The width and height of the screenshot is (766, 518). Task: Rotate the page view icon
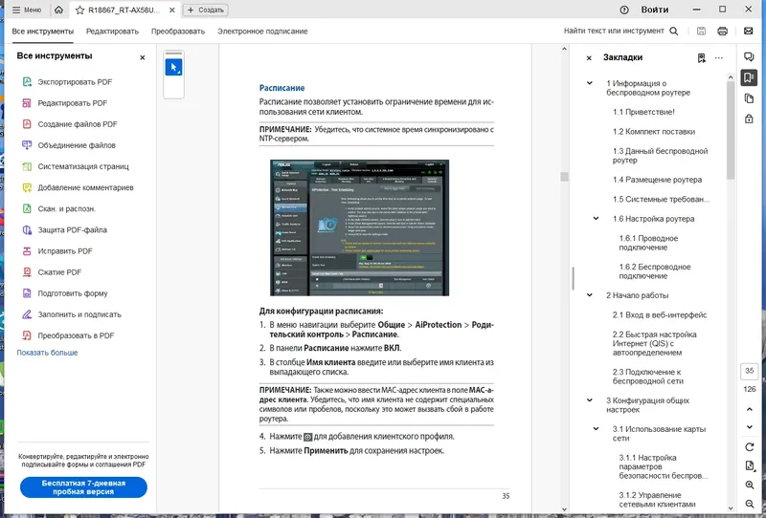[x=750, y=447]
